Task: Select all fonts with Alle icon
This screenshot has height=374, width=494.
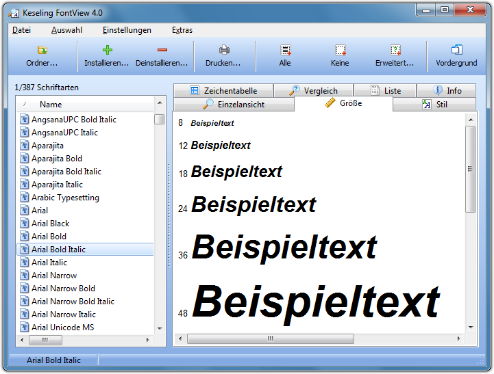Action: pyautogui.click(x=285, y=50)
